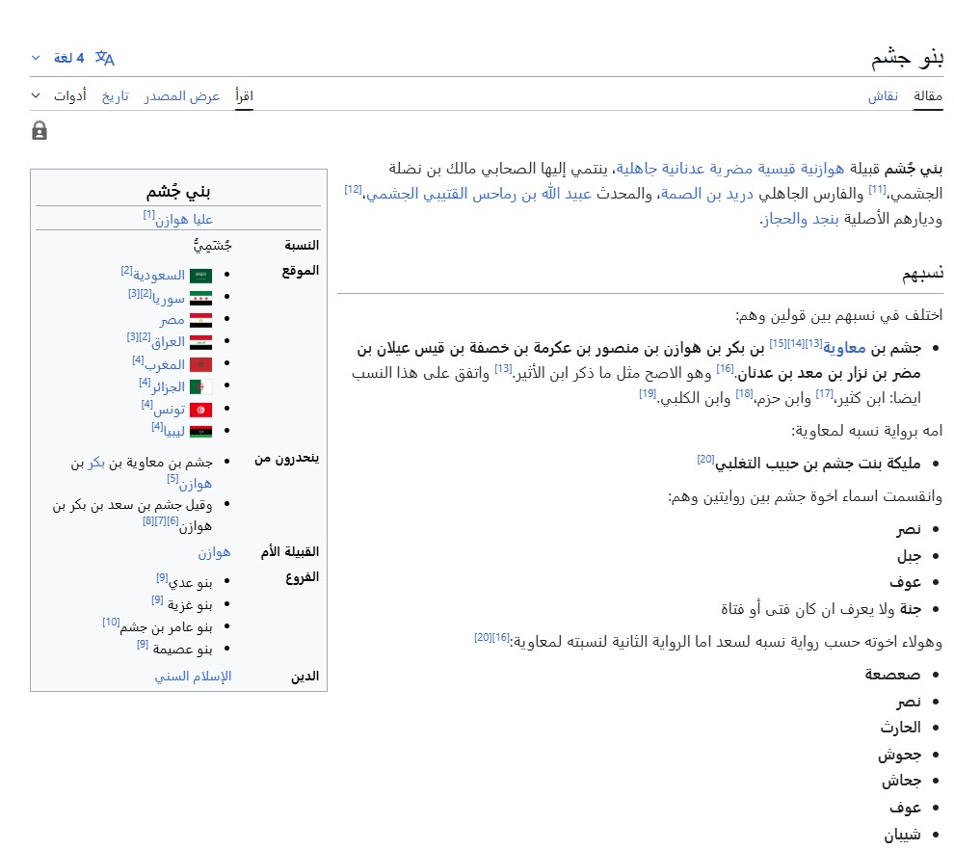Open the معاوية link in lineage section
The image size is (954, 850).
coord(844,349)
